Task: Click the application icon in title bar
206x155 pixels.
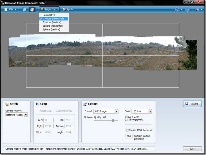Action: tap(3, 3)
